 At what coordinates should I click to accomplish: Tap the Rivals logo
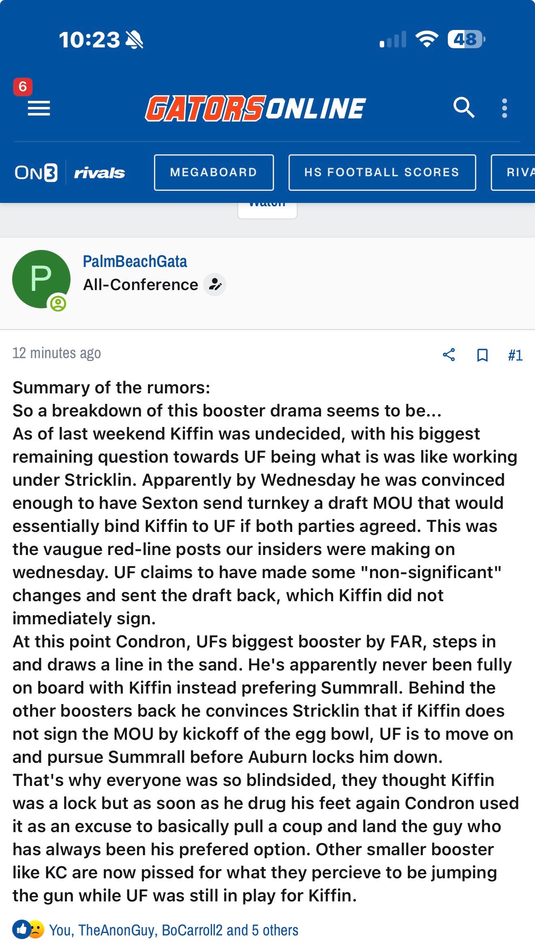pos(99,173)
